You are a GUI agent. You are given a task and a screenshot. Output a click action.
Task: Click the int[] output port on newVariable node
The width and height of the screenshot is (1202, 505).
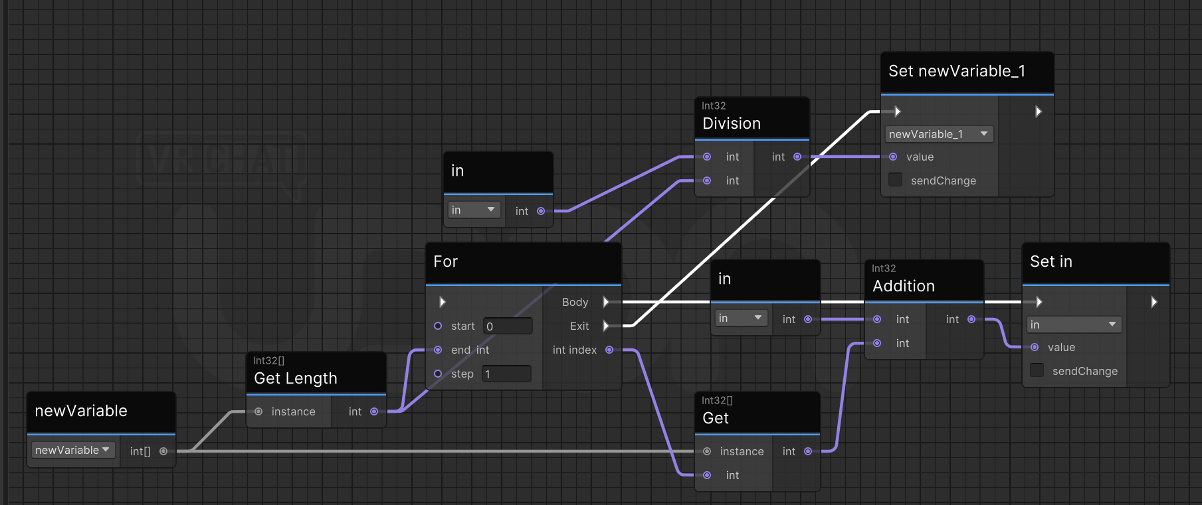click(163, 451)
